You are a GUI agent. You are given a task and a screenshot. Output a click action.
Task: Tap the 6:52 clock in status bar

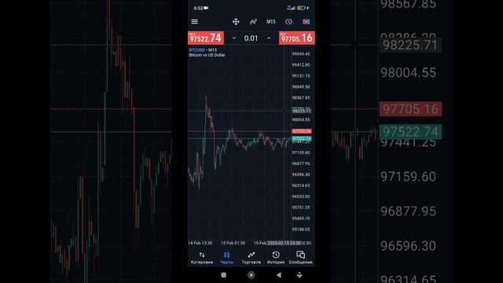coord(198,8)
